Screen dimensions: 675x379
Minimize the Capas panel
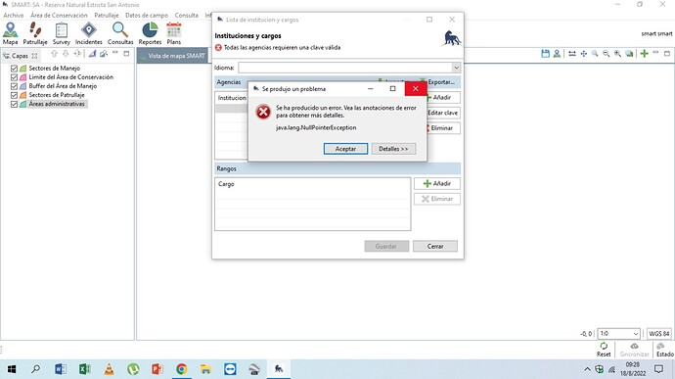(114, 53)
